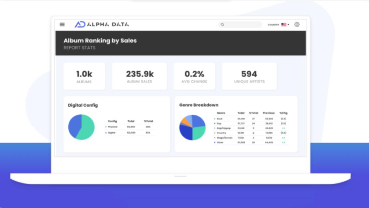The image size is (369, 208).
Task: Click the US flag icon
Action: coord(284,25)
